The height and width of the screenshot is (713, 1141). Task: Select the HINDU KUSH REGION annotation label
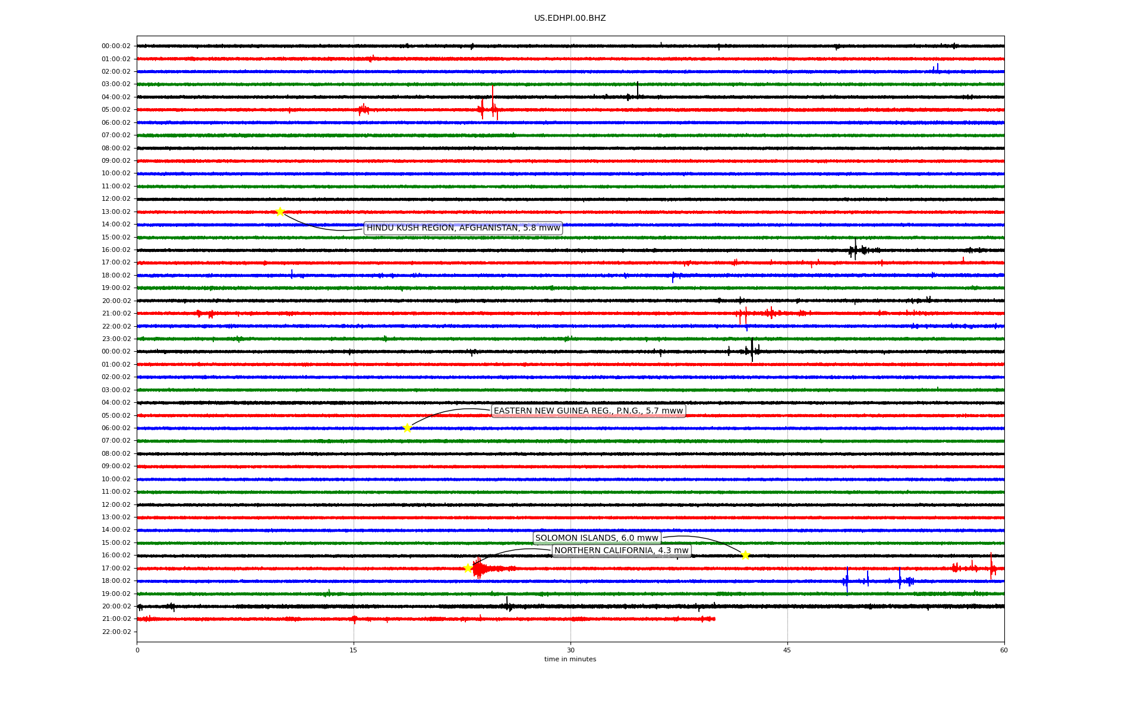pos(463,228)
